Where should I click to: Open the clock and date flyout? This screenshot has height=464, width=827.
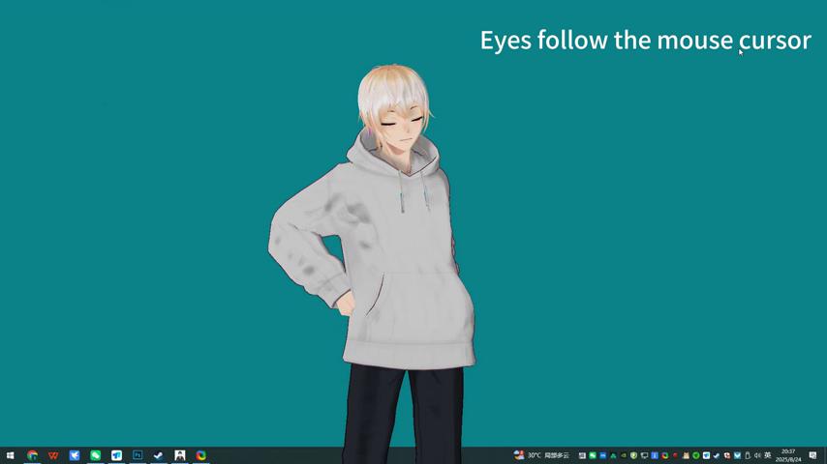788,455
